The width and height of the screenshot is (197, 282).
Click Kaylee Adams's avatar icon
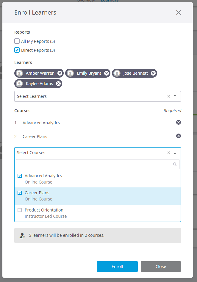point(19,84)
